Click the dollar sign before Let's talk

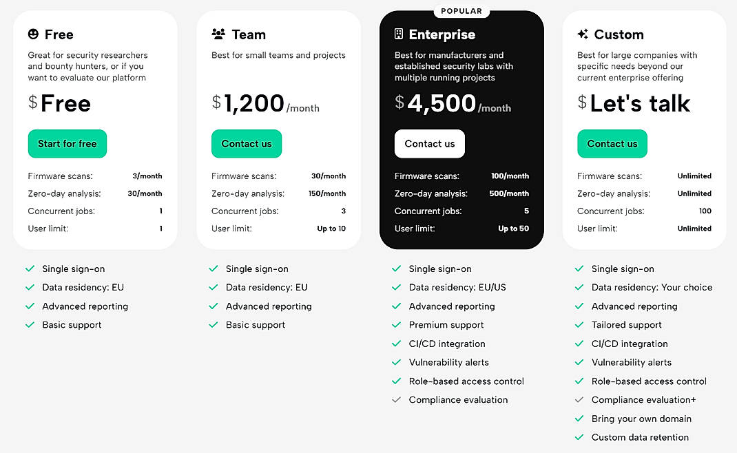(581, 103)
